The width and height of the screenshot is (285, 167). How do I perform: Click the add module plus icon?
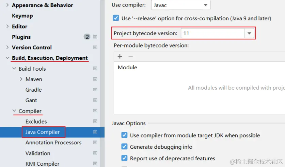(x=120, y=56)
